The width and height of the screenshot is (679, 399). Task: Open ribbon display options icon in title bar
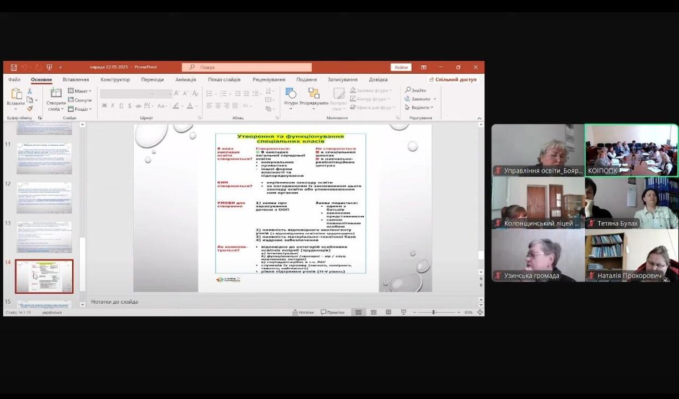click(x=424, y=67)
